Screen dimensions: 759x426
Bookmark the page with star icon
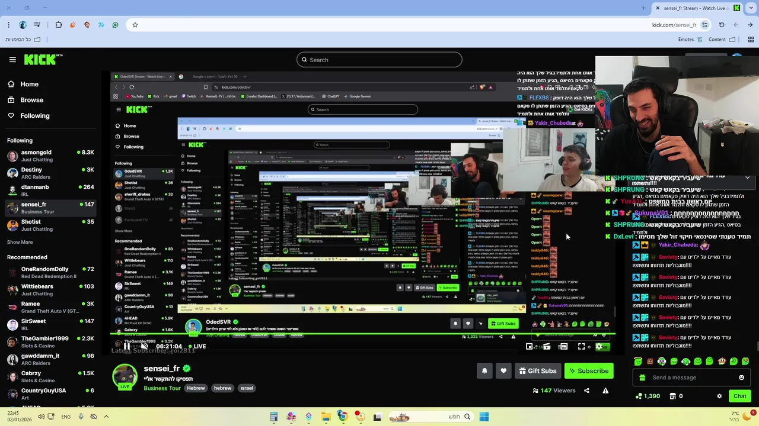pyautogui.click(x=135, y=25)
